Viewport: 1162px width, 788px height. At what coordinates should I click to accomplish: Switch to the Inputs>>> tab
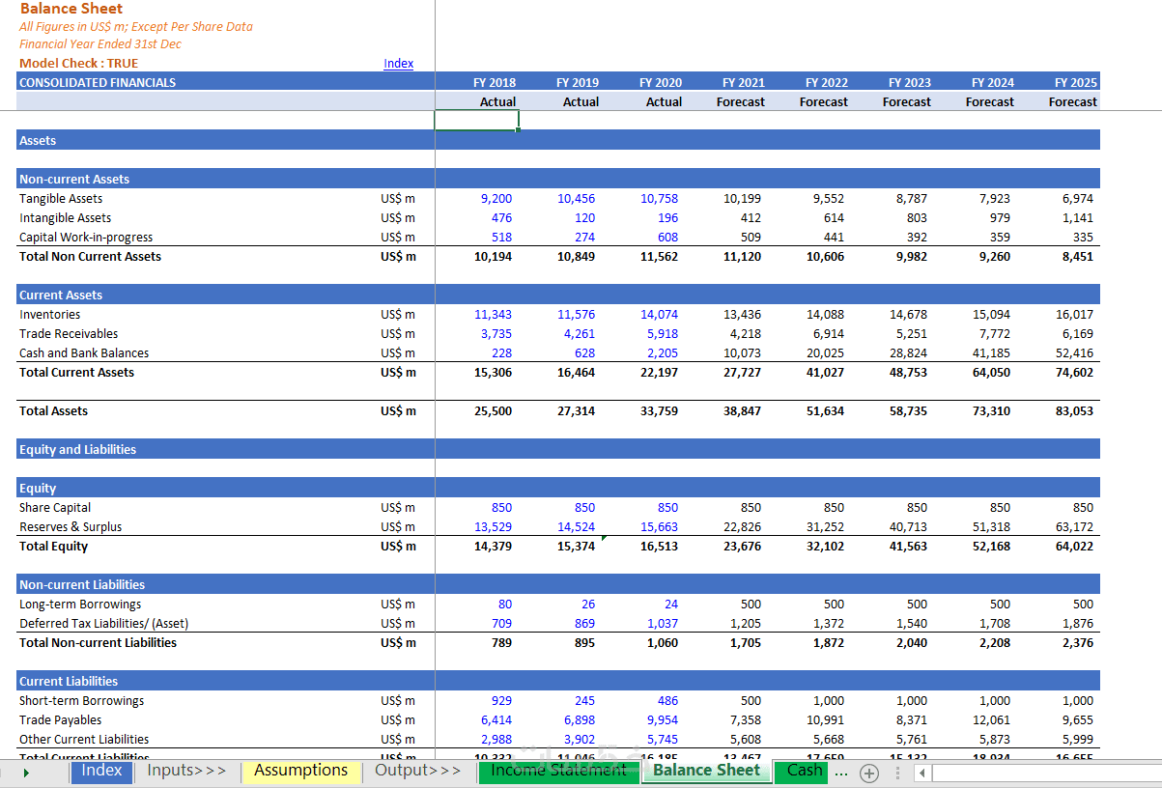click(186, 771)
